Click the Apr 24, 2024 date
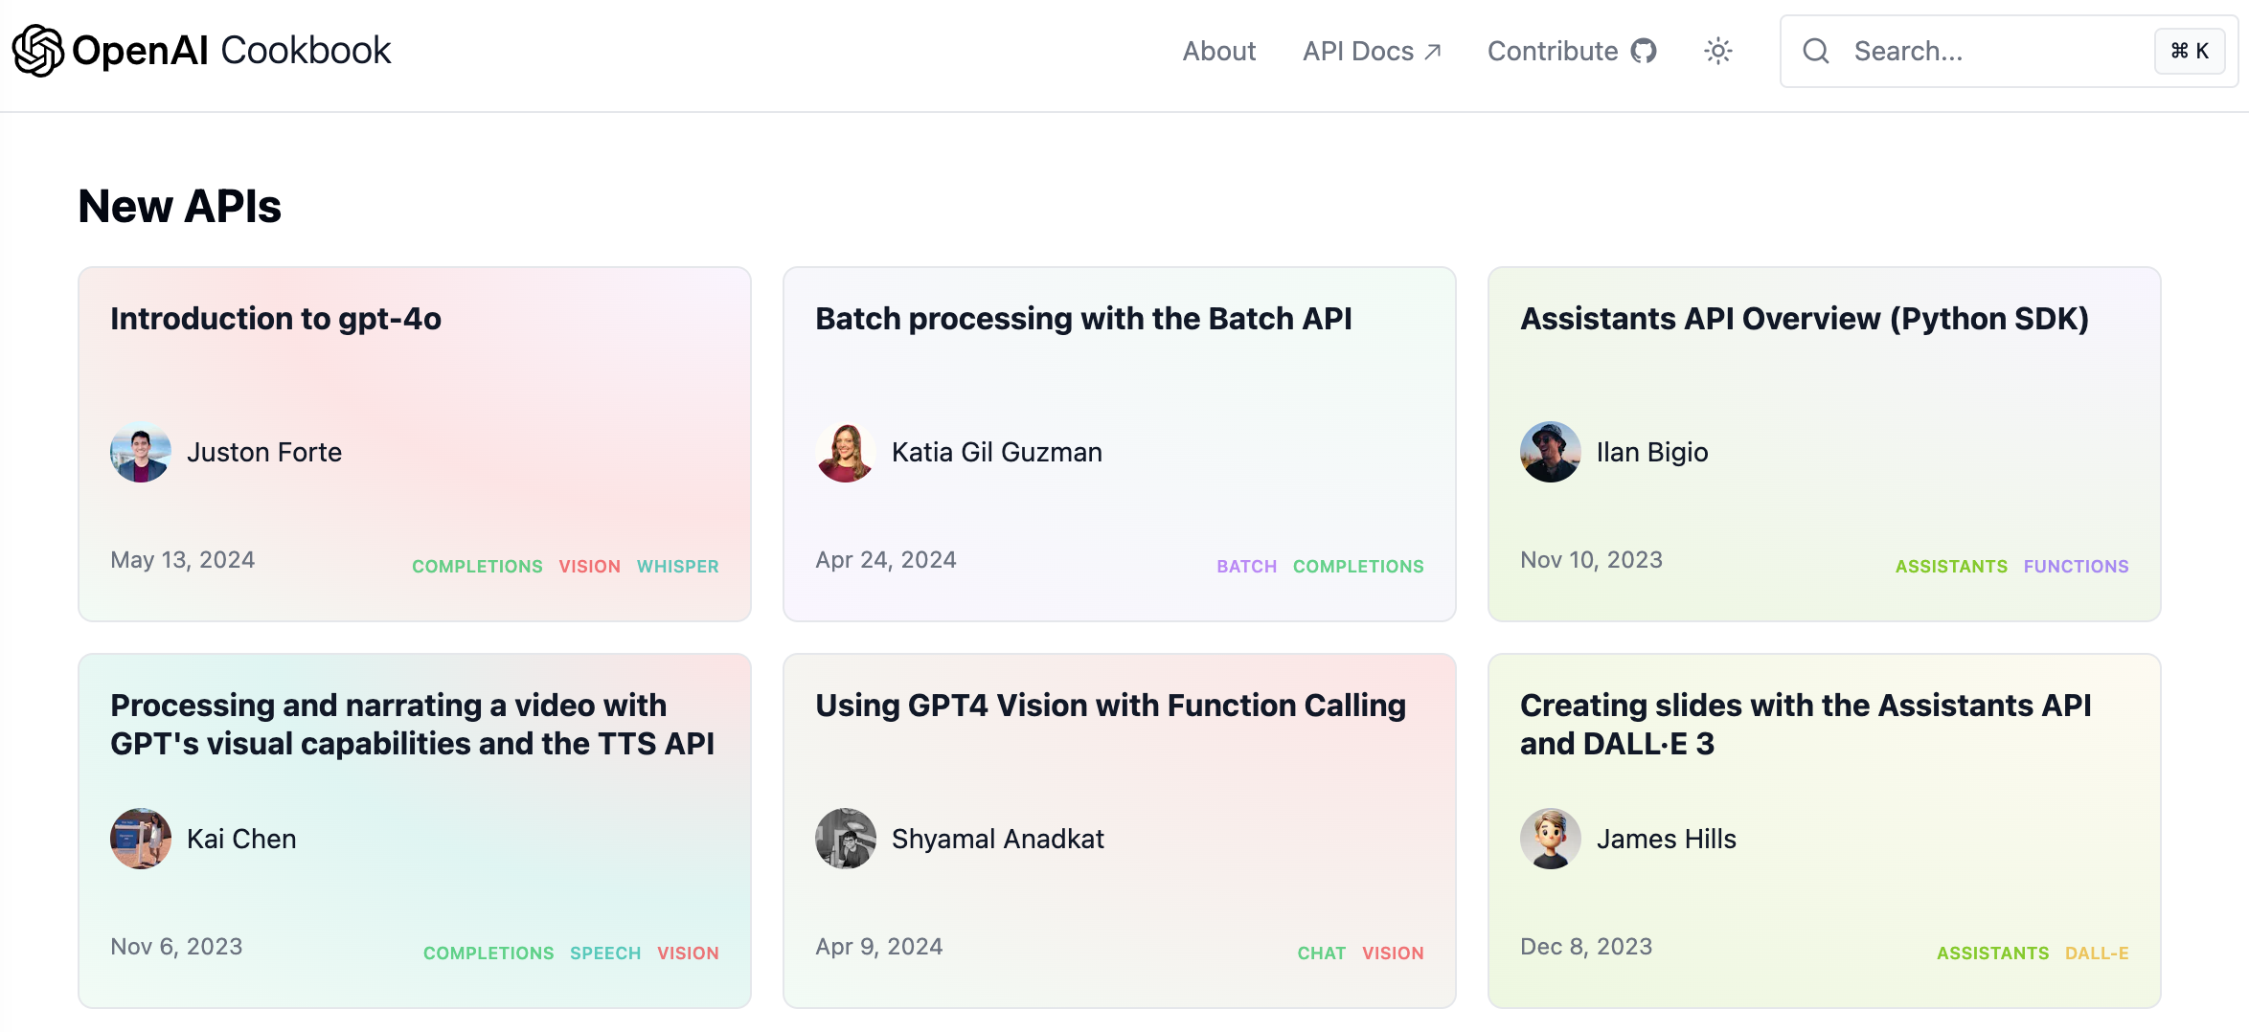Viewport: 2249px width, 1032px height. tap(886, 559)
